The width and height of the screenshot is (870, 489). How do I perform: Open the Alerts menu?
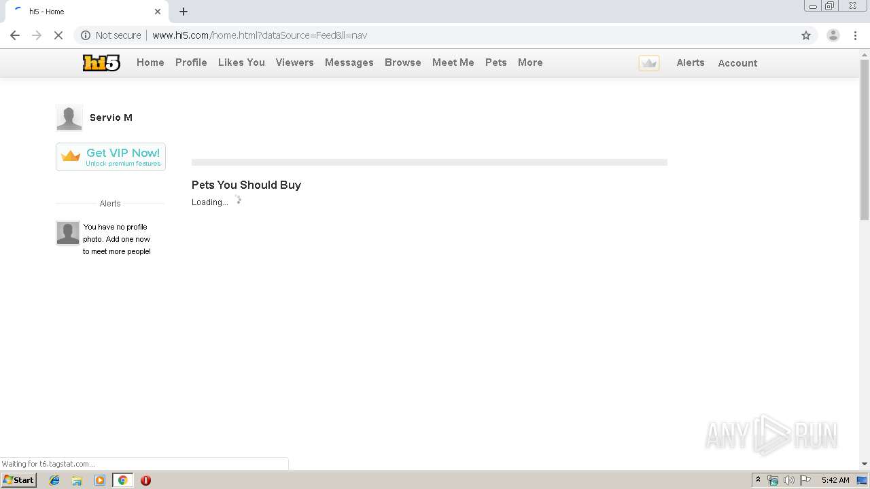[x=691, y=62]
